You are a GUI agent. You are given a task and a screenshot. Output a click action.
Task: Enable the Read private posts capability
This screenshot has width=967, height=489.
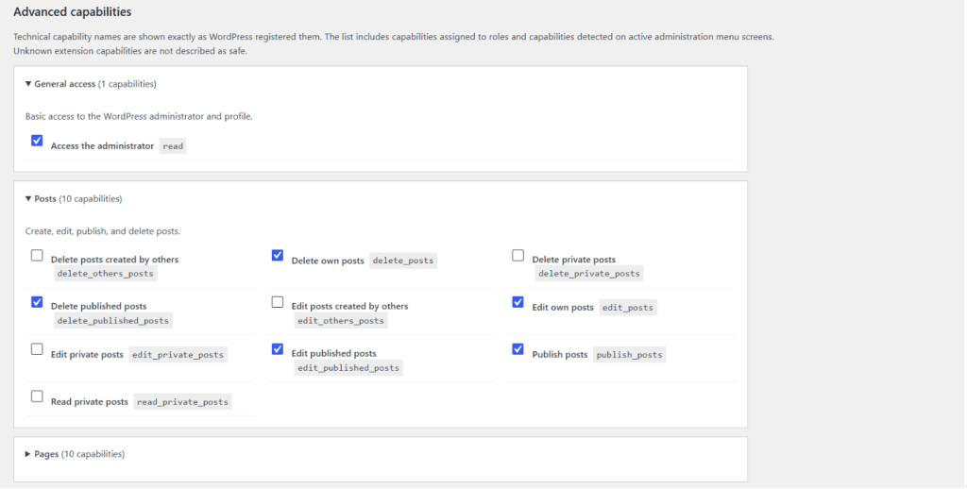point(37,396)
